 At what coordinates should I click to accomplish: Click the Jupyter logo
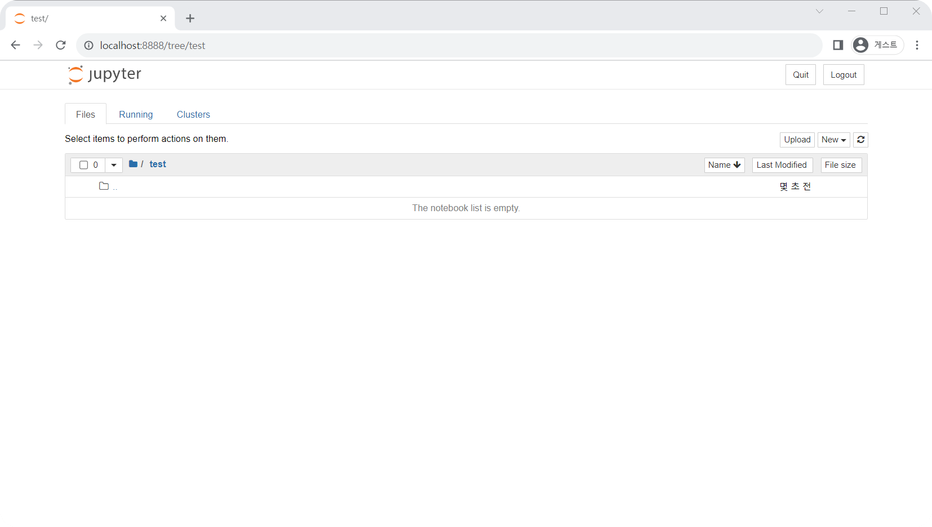(105, 74)
